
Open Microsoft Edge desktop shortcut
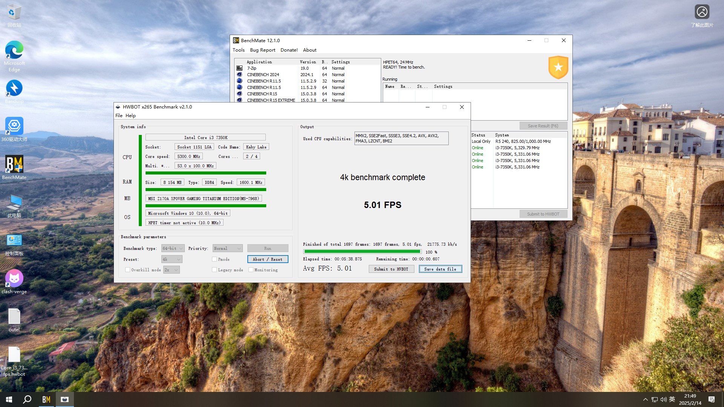(14, 56)
